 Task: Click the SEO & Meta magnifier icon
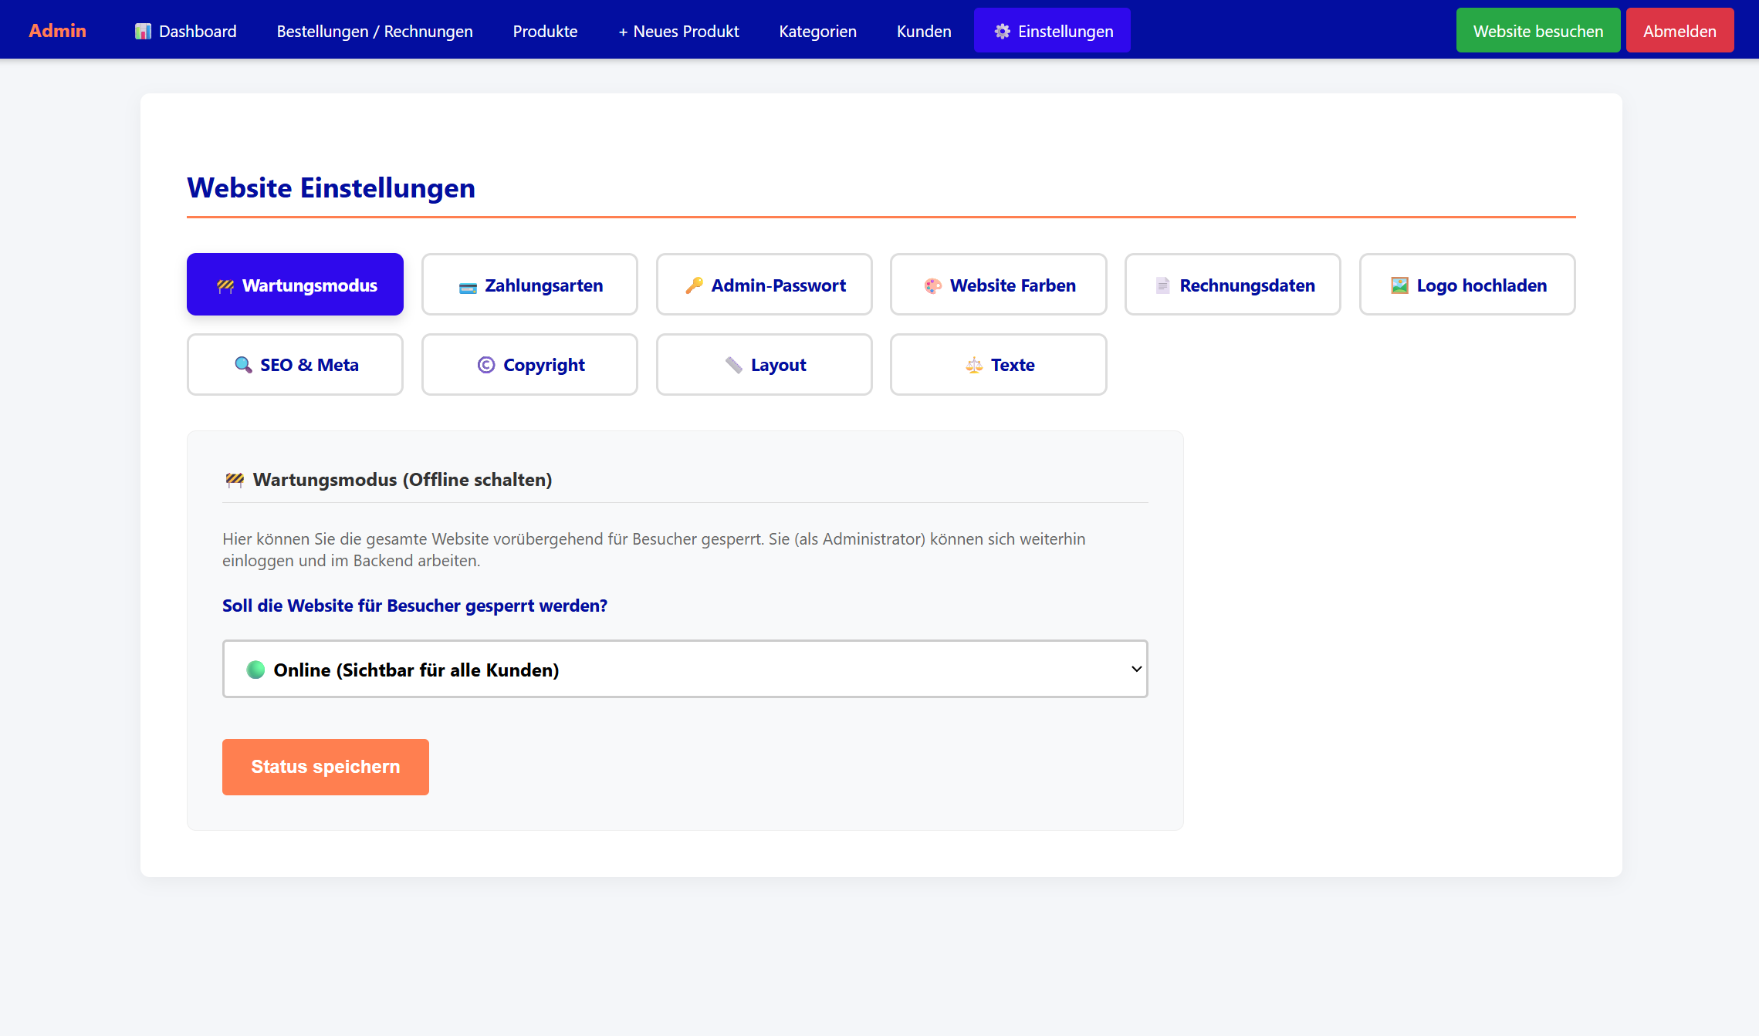[242, 365]
